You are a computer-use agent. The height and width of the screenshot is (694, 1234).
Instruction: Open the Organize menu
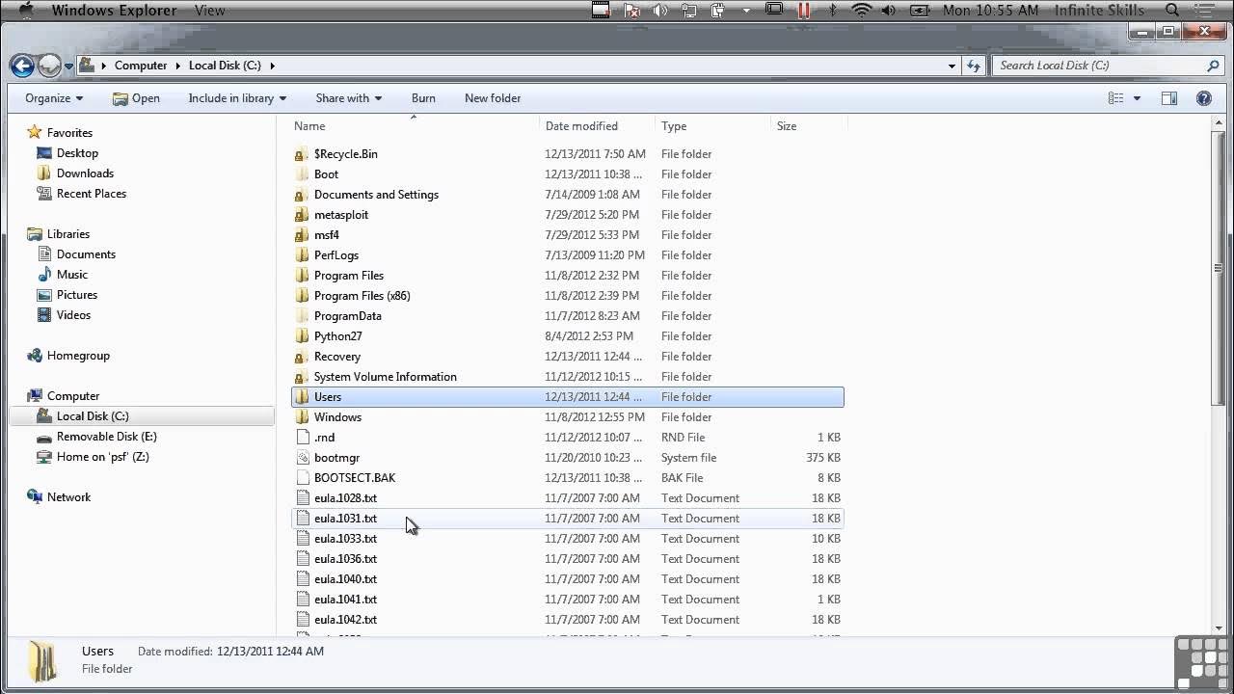54,98
